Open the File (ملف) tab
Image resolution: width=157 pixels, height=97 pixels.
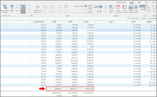(153, 2)
